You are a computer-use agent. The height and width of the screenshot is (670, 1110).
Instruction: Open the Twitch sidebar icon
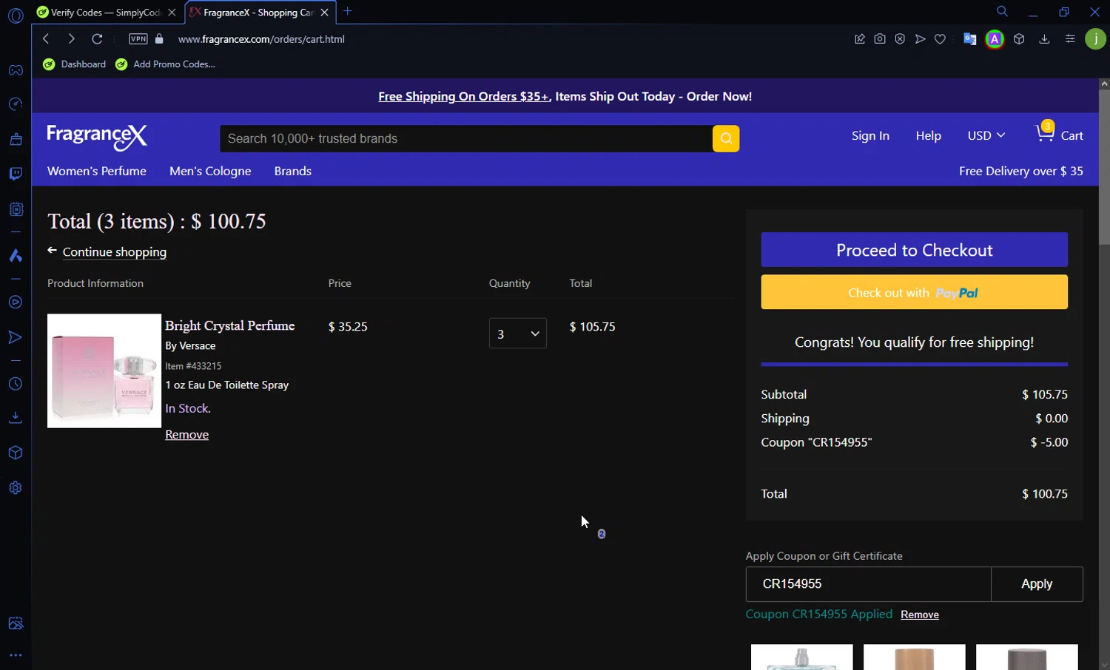(x=16, y=174)
